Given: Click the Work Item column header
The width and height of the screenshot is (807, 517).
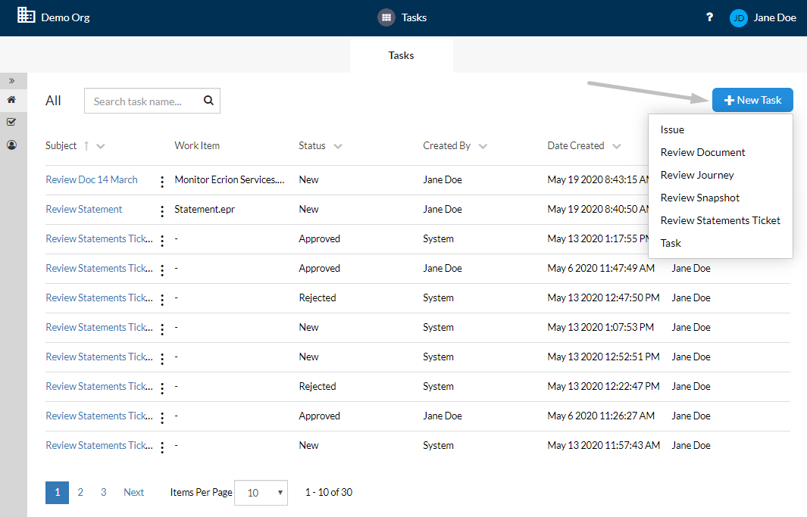Looking at the screenshot, I should point(197,145).
